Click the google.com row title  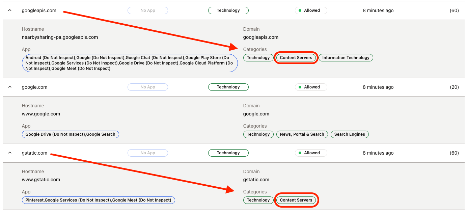tap(35, 87)
